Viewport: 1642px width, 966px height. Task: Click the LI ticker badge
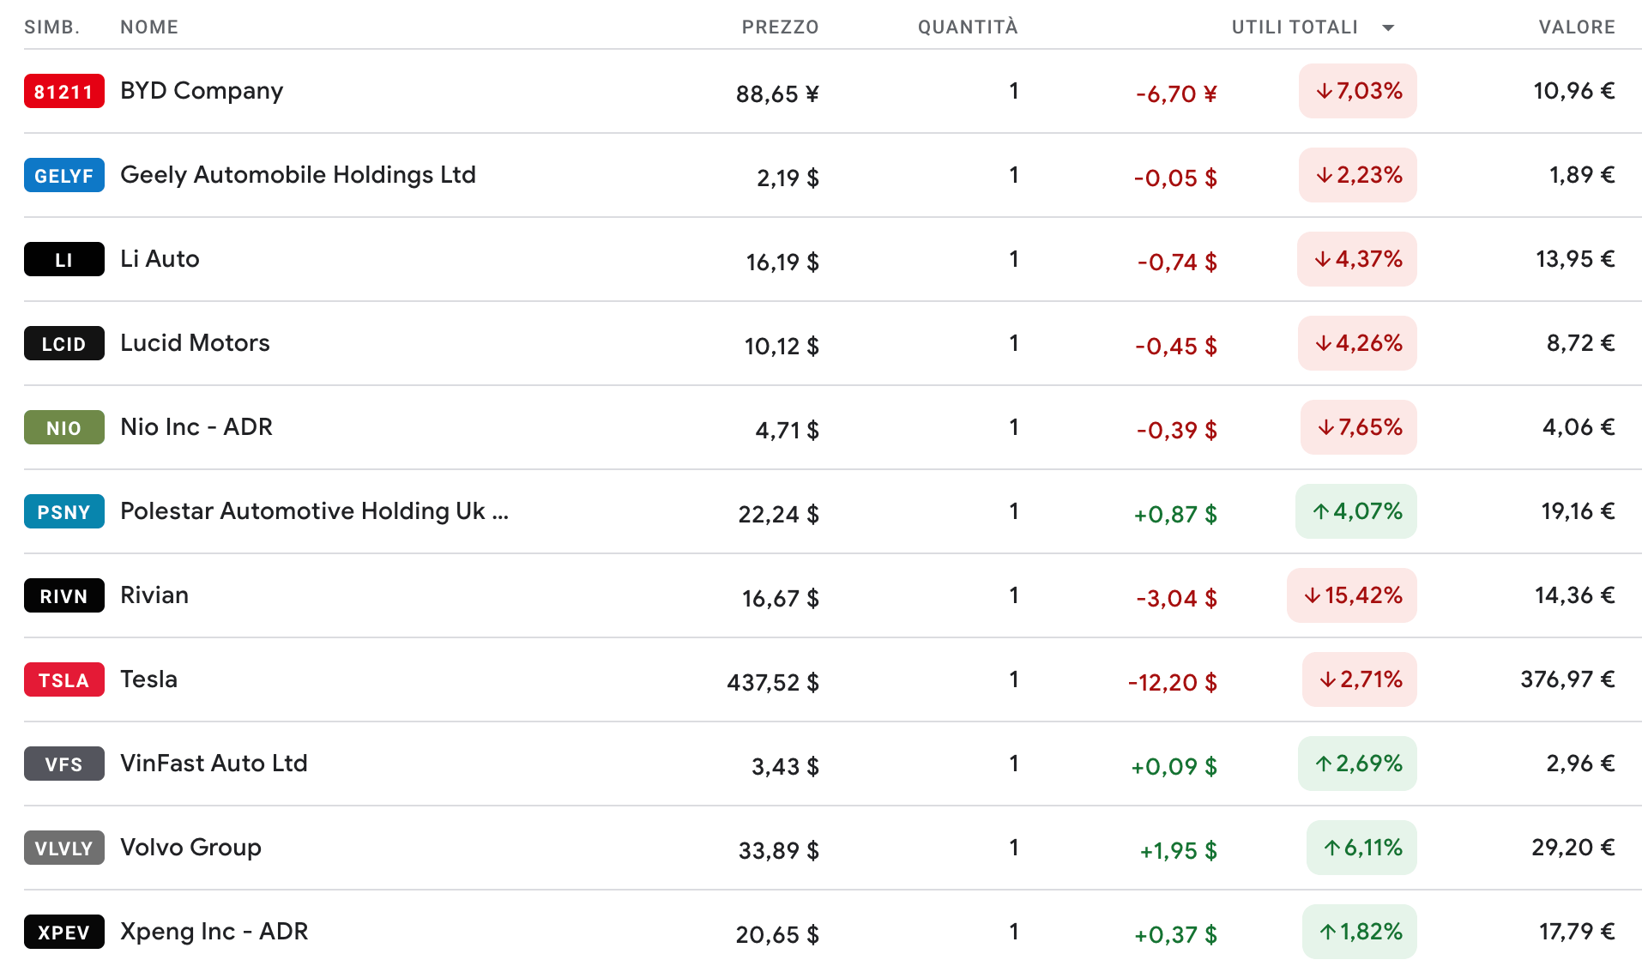click(x=63, y=259)
